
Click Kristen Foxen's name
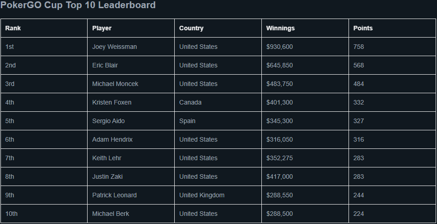tap(112, 103)
